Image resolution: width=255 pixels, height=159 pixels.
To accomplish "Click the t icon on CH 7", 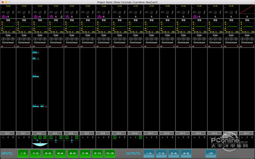I will pyautogui.click(x=93, y=12).
